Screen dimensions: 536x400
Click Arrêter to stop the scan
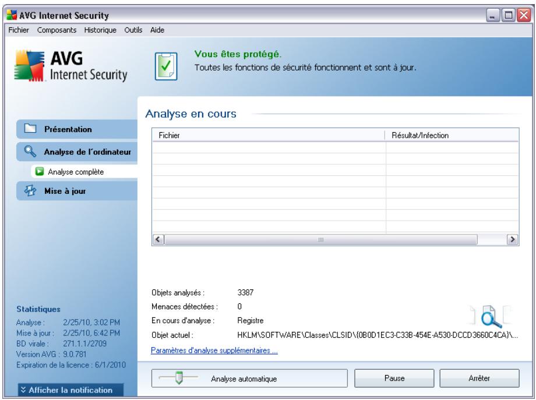point(479,378)
